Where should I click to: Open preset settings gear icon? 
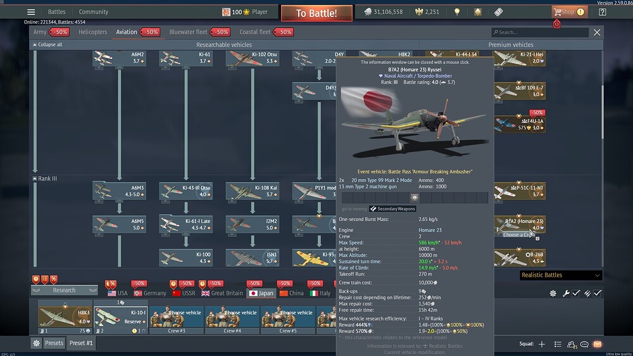36,343
